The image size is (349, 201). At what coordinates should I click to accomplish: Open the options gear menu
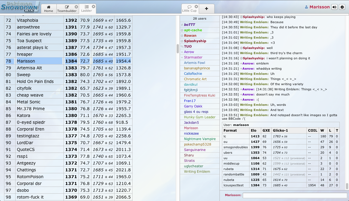pos(342,7)
